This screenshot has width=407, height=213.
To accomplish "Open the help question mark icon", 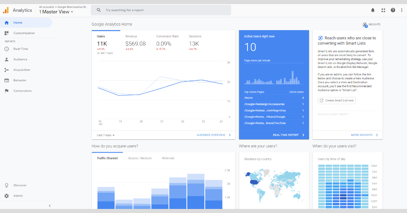I will [393, 10].
